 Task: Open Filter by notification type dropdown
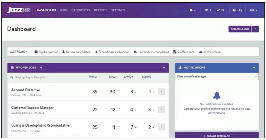(x=217, y=76)
